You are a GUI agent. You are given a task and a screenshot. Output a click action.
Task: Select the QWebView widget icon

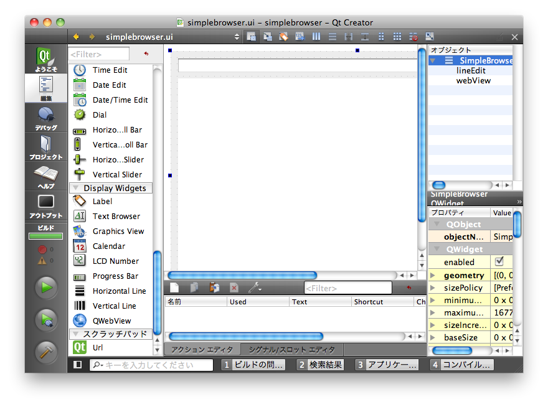80,320
